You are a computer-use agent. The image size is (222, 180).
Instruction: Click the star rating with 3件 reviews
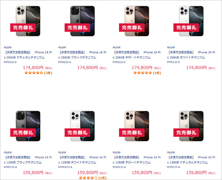[x=38, y=73]
